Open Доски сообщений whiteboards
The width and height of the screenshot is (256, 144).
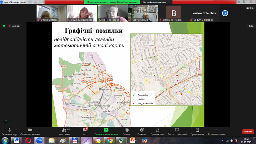177,130
